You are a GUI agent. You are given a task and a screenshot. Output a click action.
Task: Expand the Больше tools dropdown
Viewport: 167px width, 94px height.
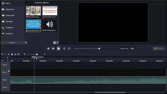12,43
